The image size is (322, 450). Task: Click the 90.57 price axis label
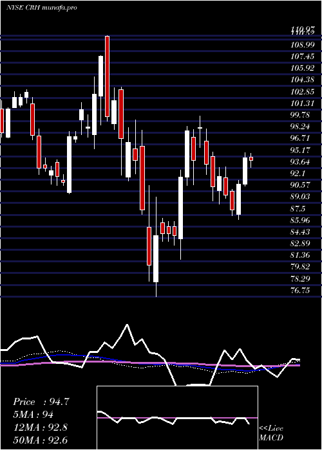300,185
